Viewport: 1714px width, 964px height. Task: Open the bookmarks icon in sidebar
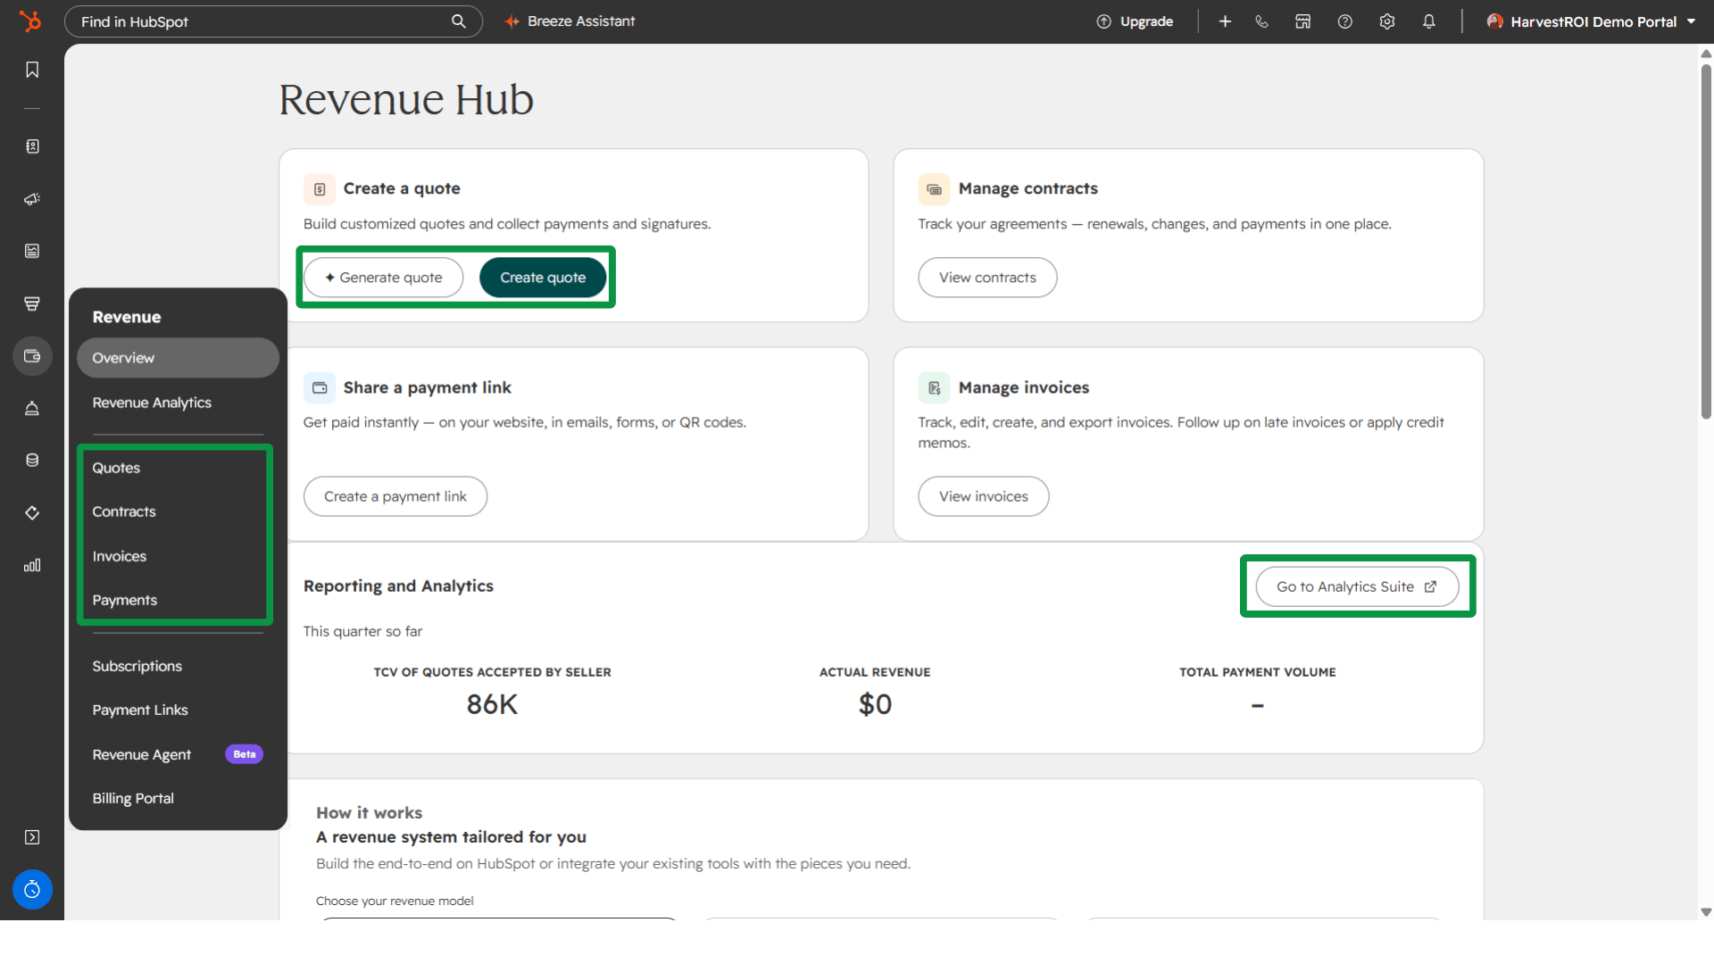pos(32,70)
